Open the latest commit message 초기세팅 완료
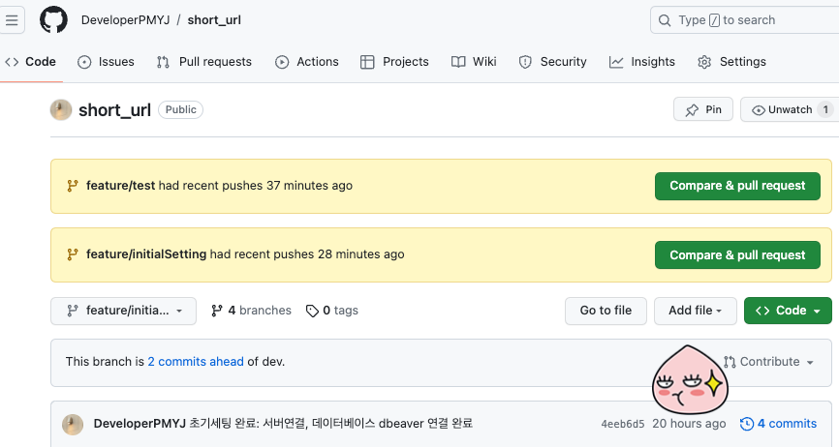This screenshot has height=447, width=839. (x=331, y=424)
